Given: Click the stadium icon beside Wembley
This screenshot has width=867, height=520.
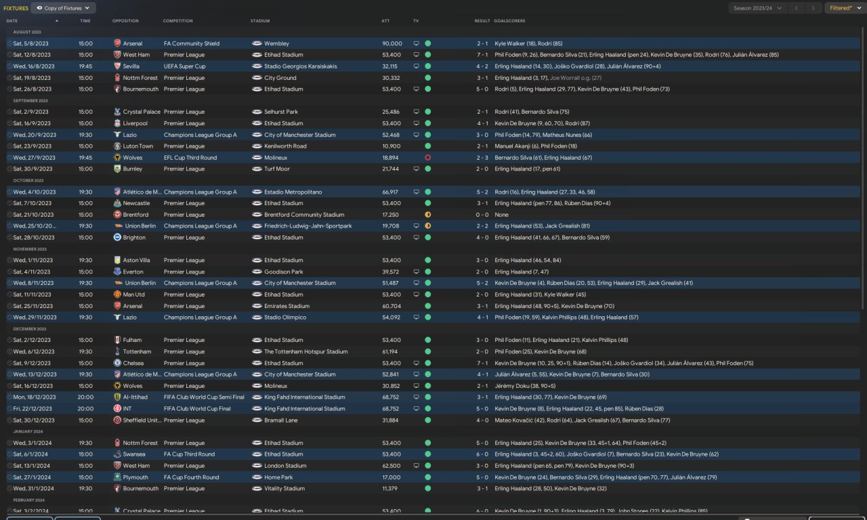Looking at the screenshot, I should pos(257,43).
